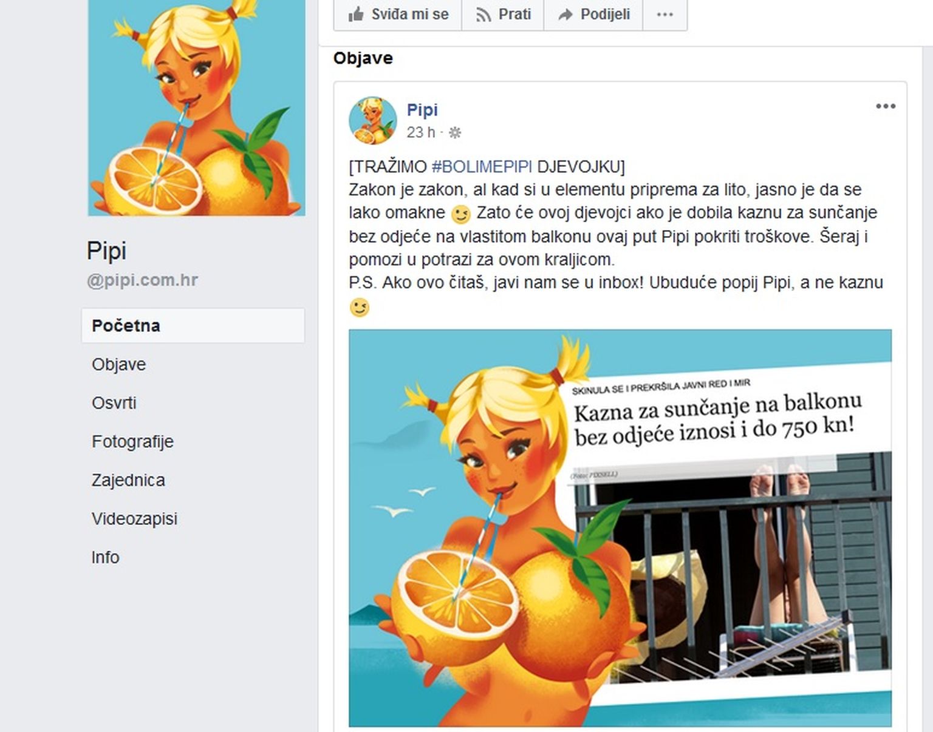Click Pipi's avatar in the post header
This screenshot has height=732, width=933.
[x=372, y=120]
